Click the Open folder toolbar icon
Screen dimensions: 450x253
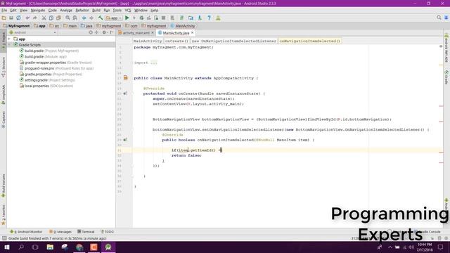4,18
